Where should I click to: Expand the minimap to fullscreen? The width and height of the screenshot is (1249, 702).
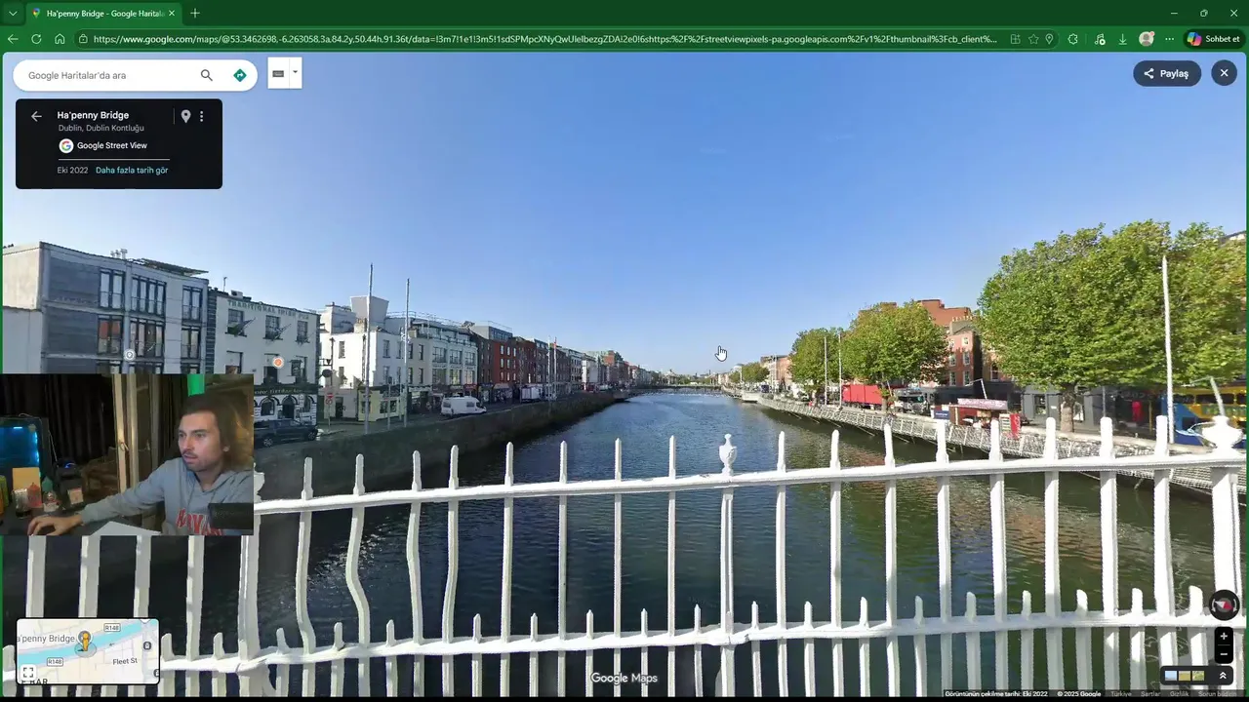[x=28, y=673]
